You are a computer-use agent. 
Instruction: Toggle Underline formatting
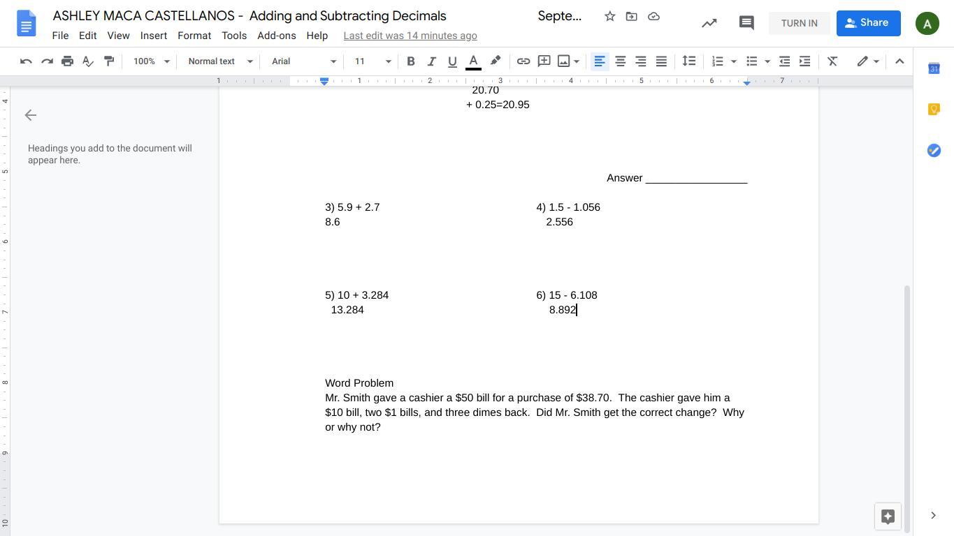pos(452,61)
